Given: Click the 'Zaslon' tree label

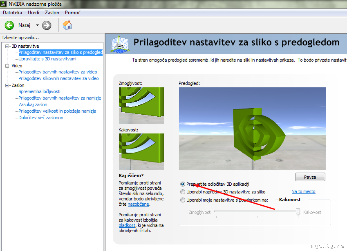Looking at the screenshot, I should click(18, 85).
